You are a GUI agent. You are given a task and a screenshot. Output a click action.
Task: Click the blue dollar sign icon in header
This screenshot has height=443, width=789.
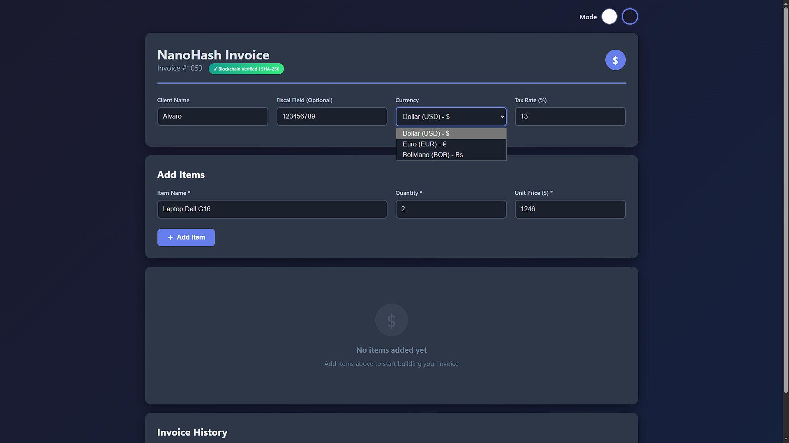[615, 60]
